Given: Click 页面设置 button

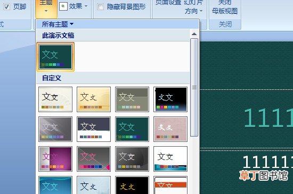Looking at the screenshot, I should point(168,3).
